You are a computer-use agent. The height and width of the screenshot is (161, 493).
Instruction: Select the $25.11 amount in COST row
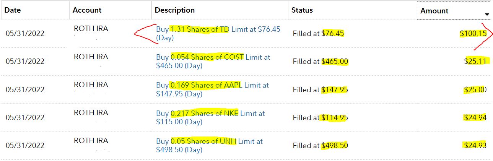pos(475,61)
